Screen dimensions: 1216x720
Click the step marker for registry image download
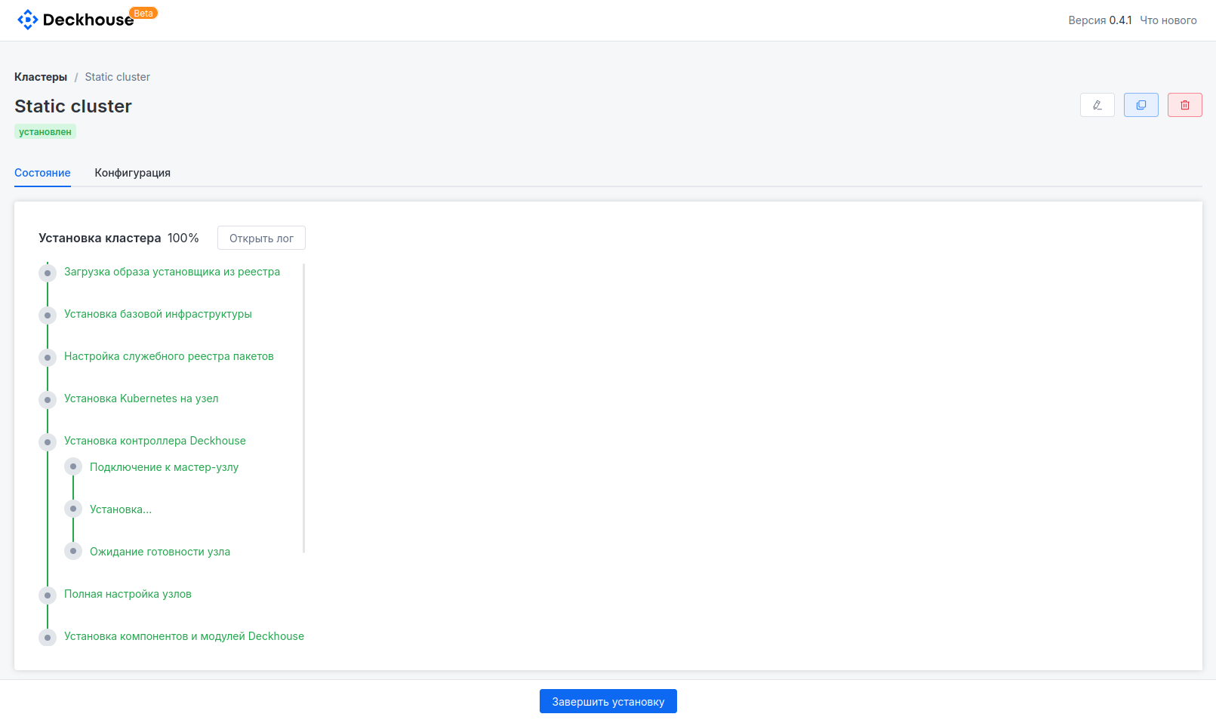[x=48, y=272]
